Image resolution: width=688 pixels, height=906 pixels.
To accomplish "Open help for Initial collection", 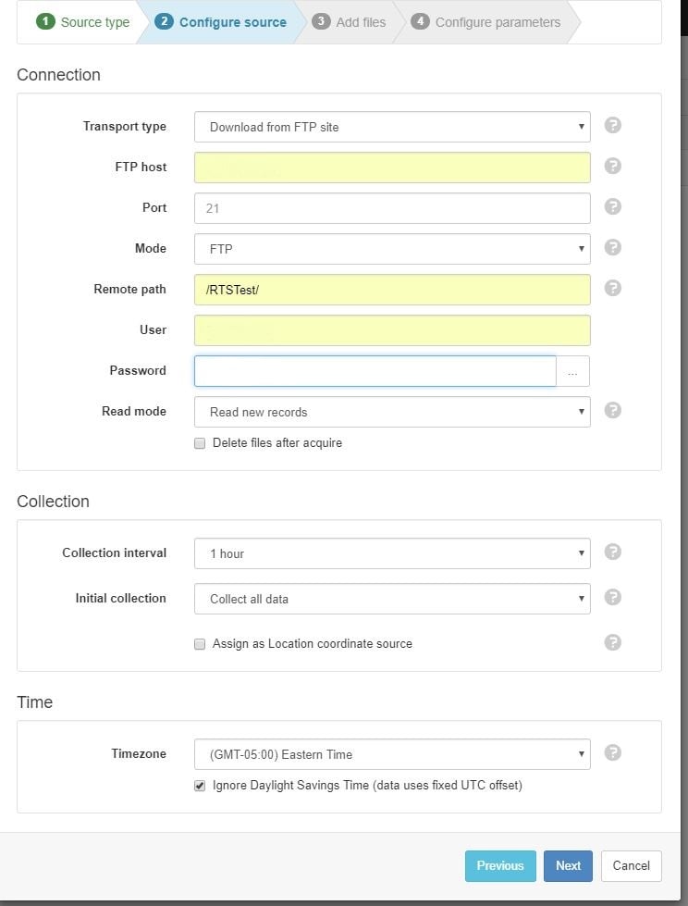I will pos(612,598).
